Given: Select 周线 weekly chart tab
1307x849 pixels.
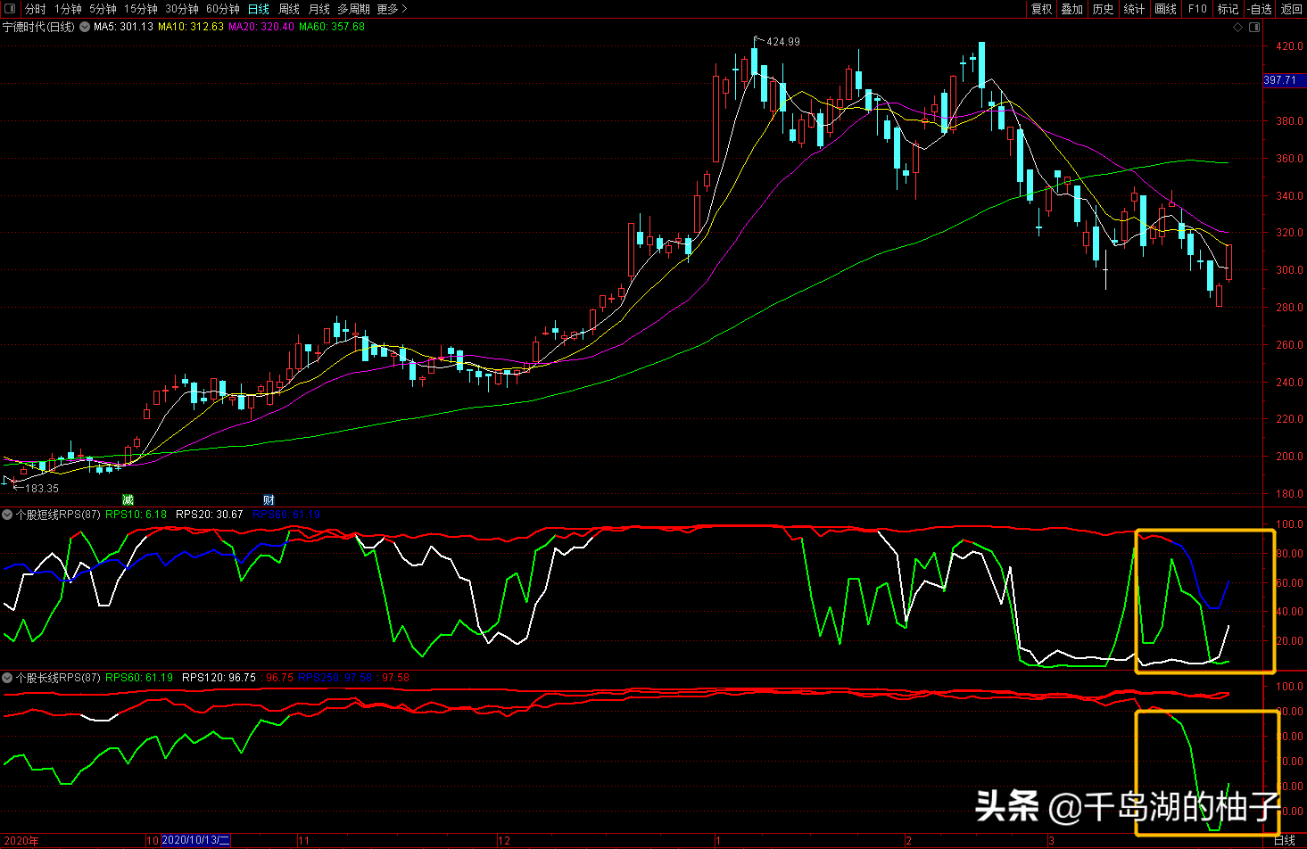Looking at the screenshot, I should click(x=289, y=9).
